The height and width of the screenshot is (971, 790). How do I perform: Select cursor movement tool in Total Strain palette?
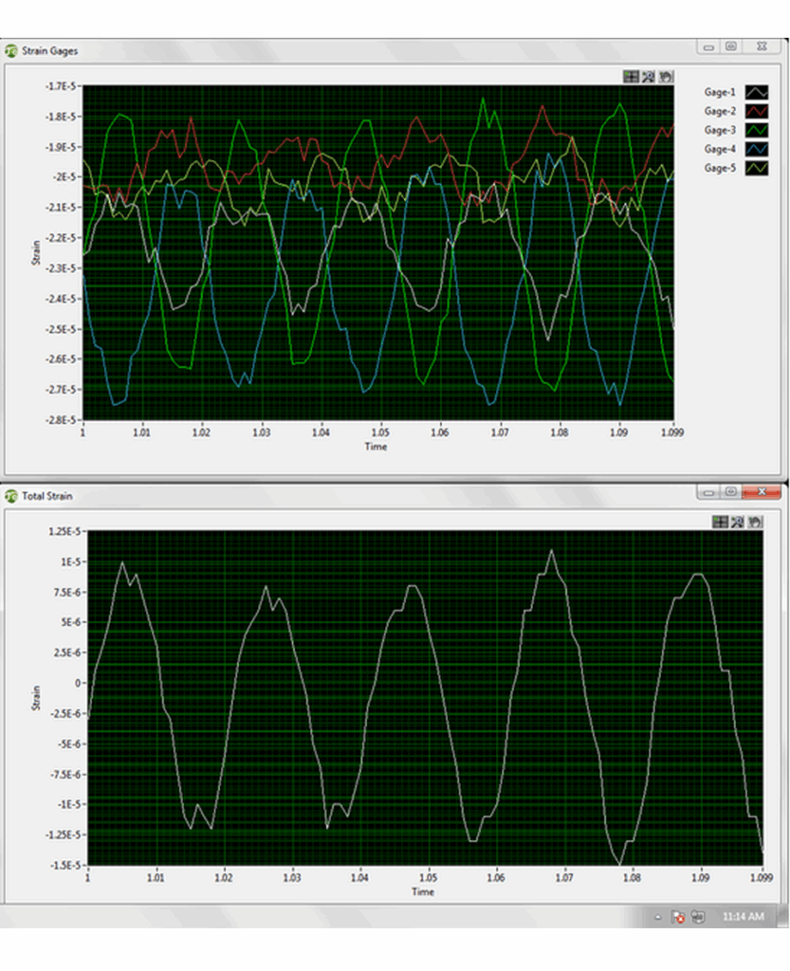click(x=720, y=521)
